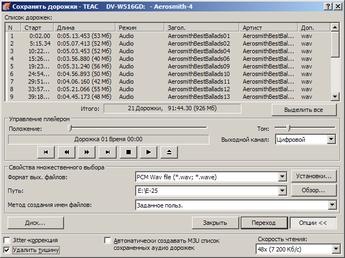
Task: Enable automatic M3U list creation checkbox
Action: (107, 241)
